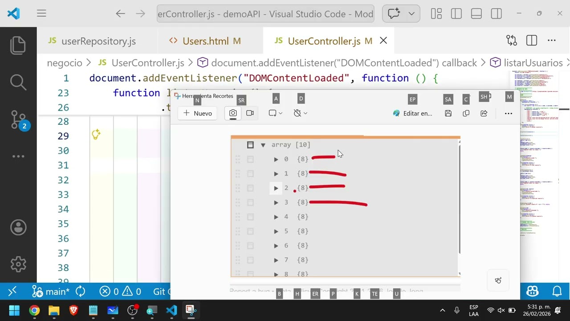Open Snipping Tool see more menu
The image size is (570, 321).
[508, 113]
